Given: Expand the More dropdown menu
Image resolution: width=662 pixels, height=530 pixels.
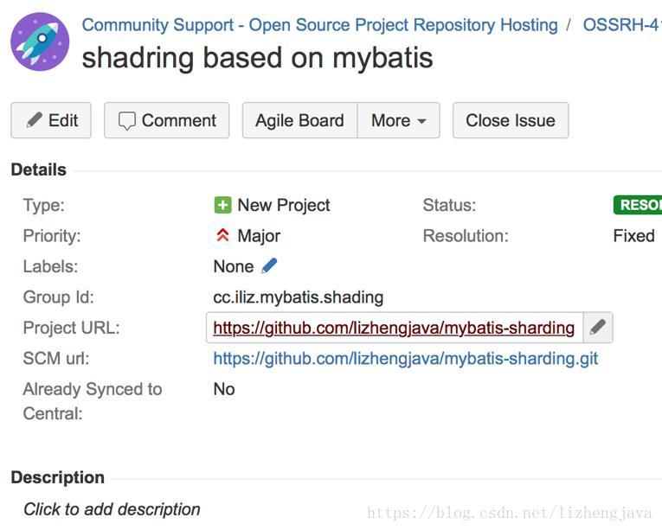Looking at the screenshot, I should tap(399, 120).
